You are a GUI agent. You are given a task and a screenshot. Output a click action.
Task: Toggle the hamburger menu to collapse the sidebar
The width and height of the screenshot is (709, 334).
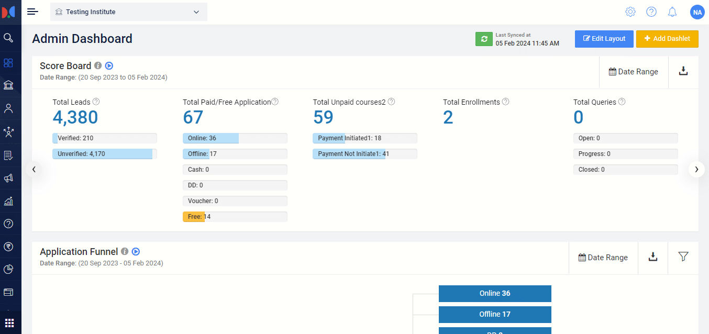(x=33, y=12)
